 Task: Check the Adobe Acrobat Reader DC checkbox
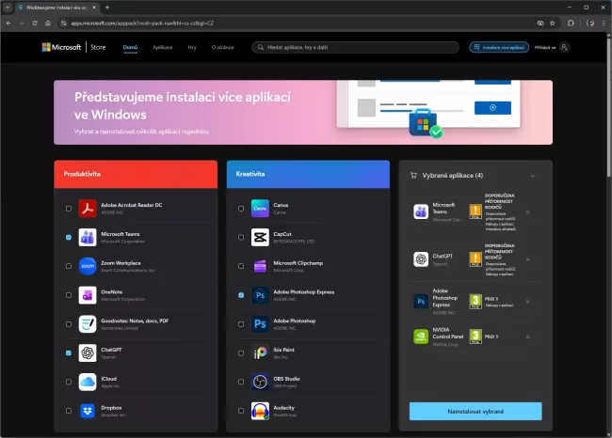pyautogui.click(x=69, y=209)
